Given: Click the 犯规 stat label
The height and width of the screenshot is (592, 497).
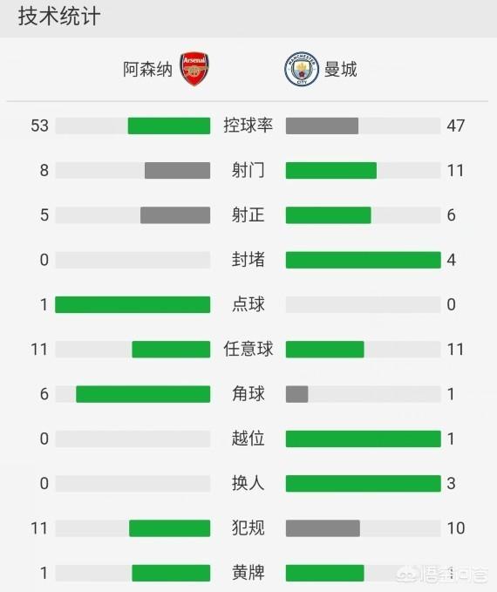Looking at the screenshot, I should 248,527.
